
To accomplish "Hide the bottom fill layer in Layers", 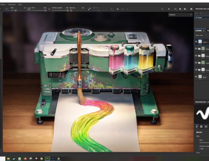I will pyautogui.click(x=196, y=76).
